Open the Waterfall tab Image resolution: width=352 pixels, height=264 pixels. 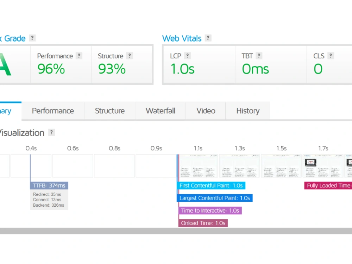161,111
